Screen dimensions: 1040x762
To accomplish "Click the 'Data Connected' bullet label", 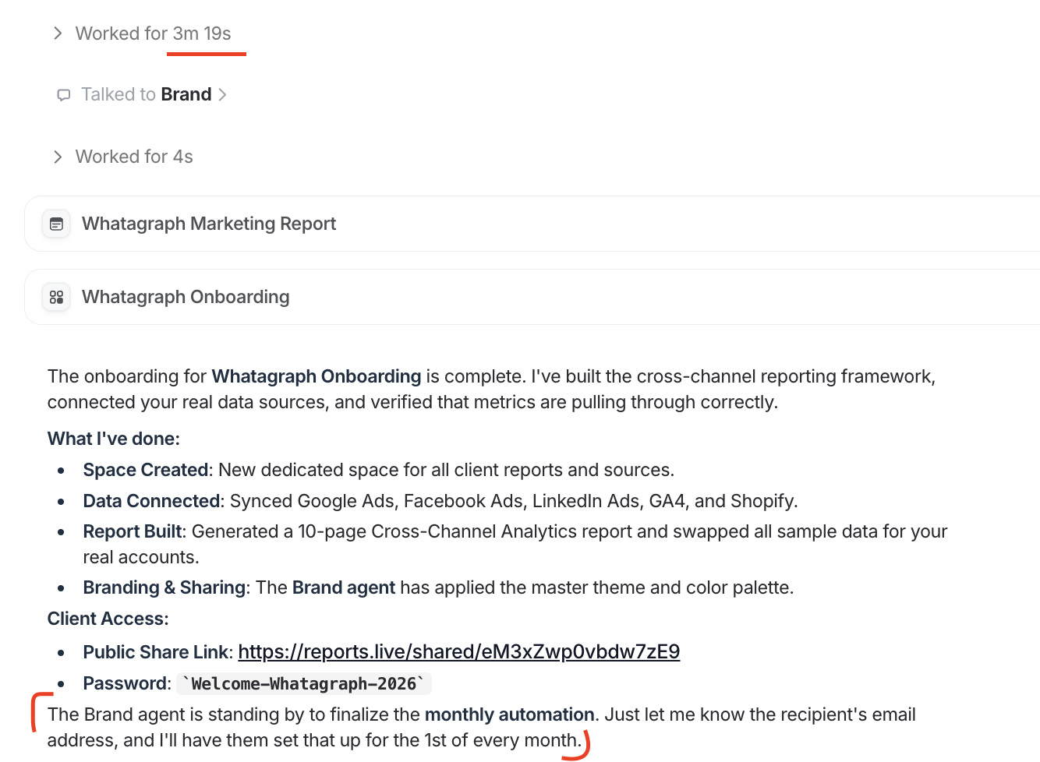I will [152, 501].
